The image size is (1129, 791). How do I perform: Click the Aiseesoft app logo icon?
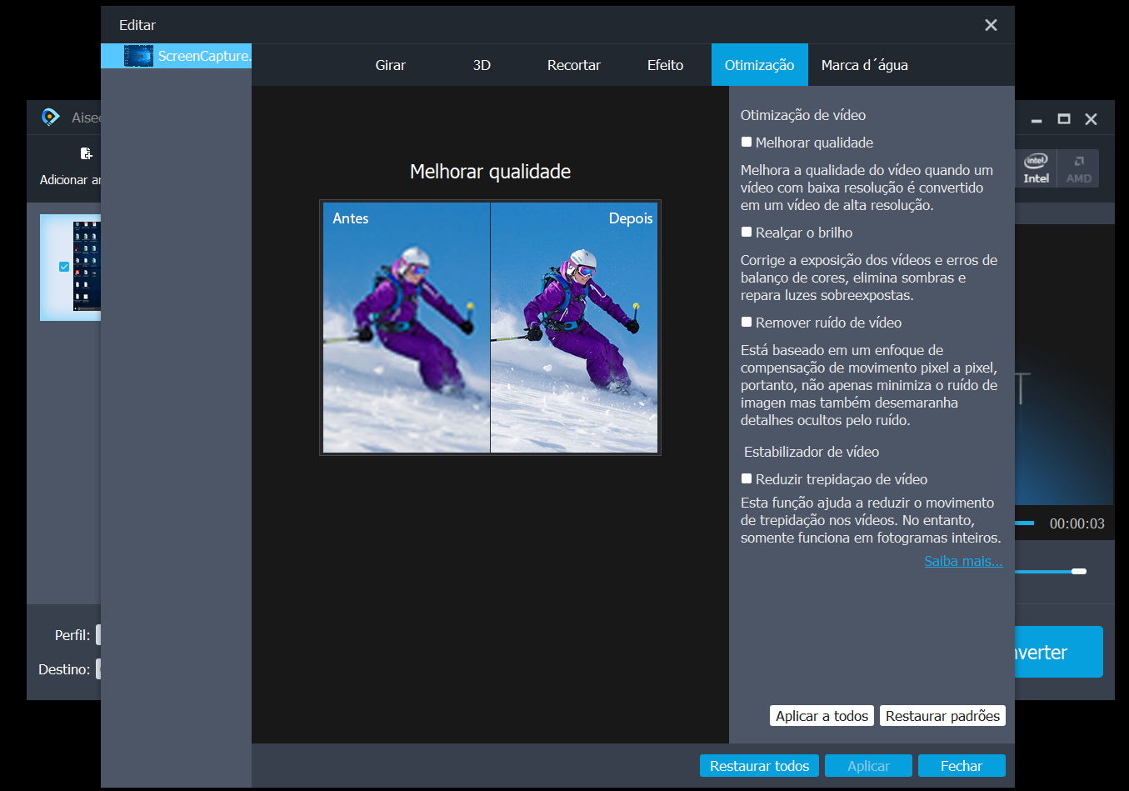[x=51, y=118]
